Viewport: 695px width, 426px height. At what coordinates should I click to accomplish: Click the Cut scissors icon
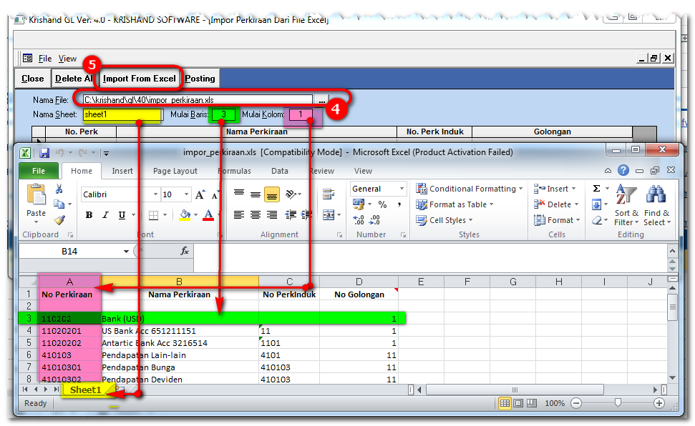point(59,189)
